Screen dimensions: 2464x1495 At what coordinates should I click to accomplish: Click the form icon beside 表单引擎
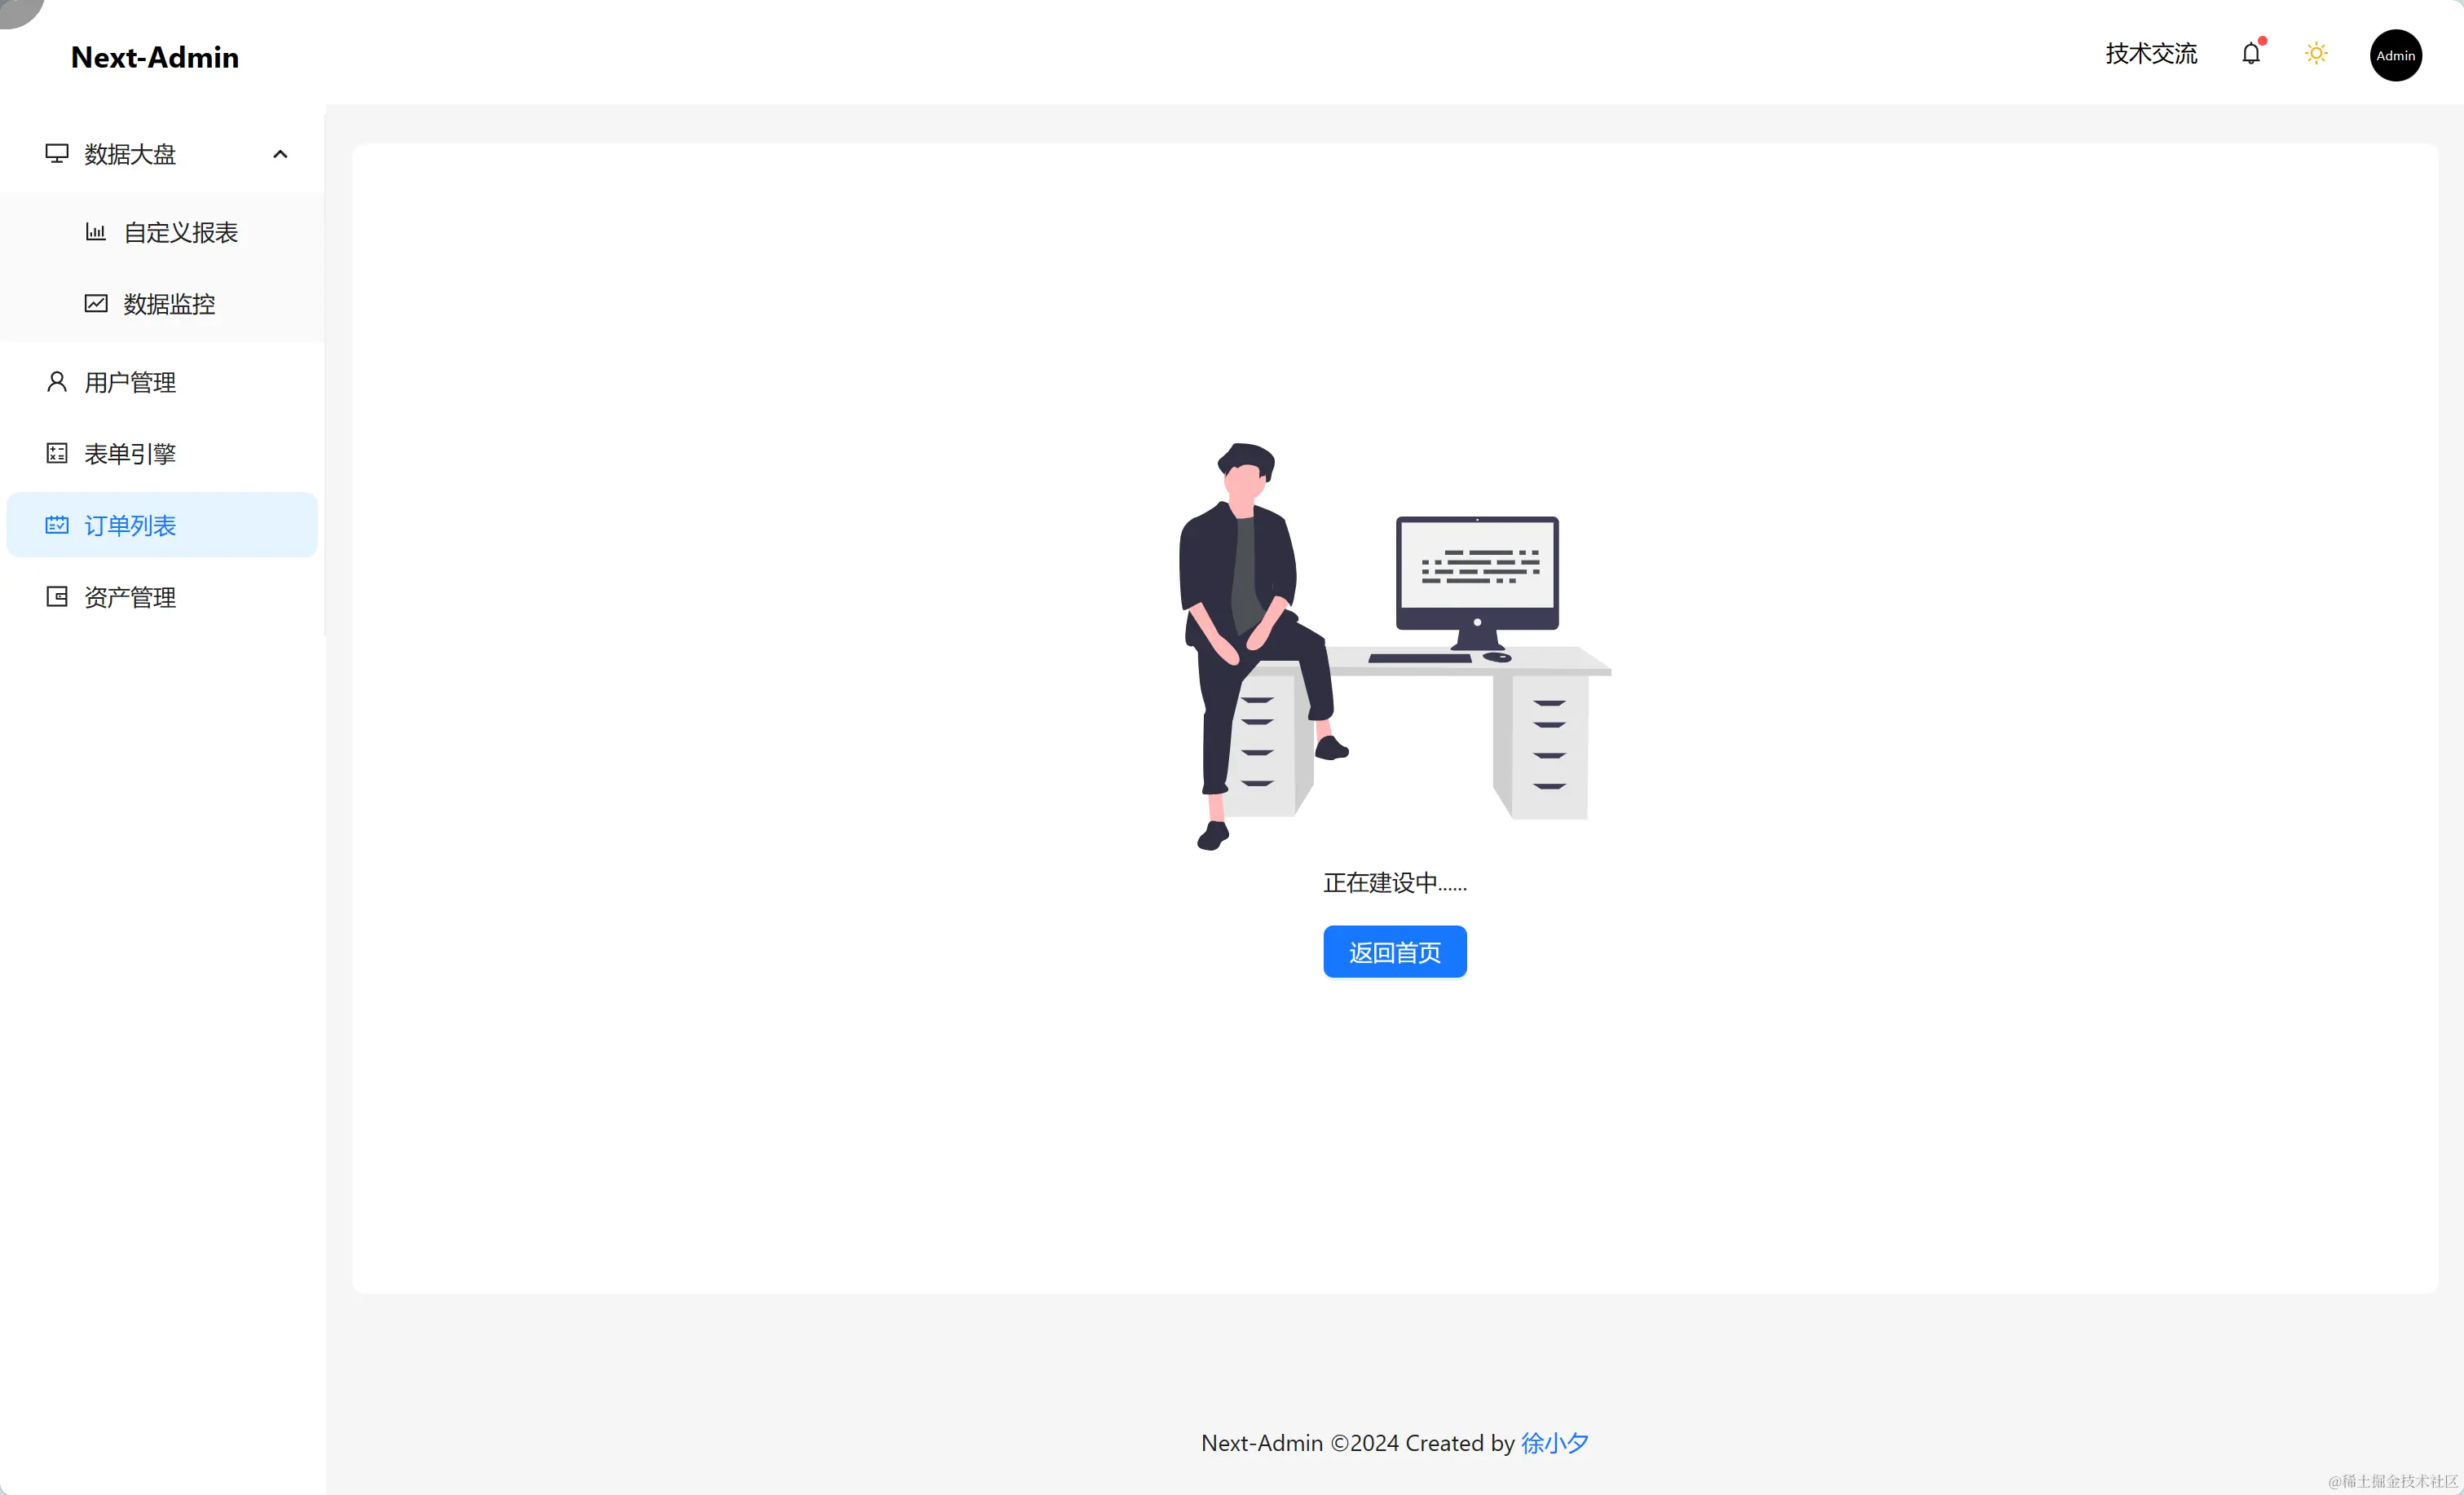pyautogui.click(x=57, y=454)
